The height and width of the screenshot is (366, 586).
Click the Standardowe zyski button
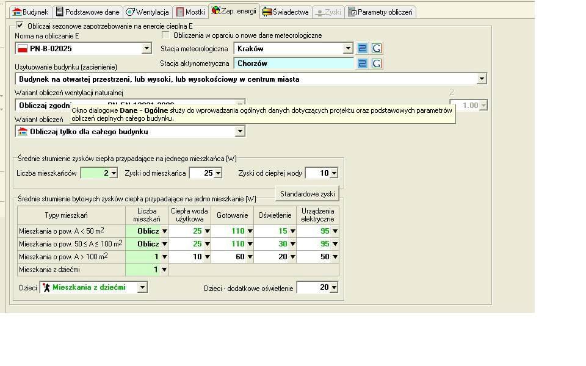307,194
